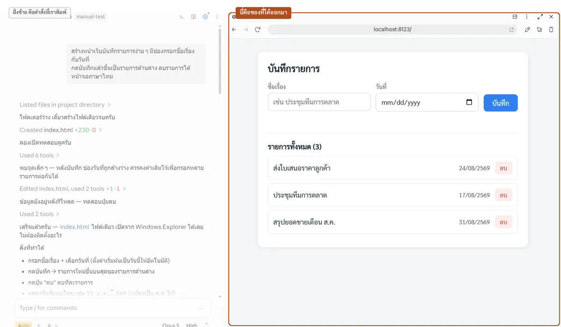Open the index.html link in chat

coord(74,227)
